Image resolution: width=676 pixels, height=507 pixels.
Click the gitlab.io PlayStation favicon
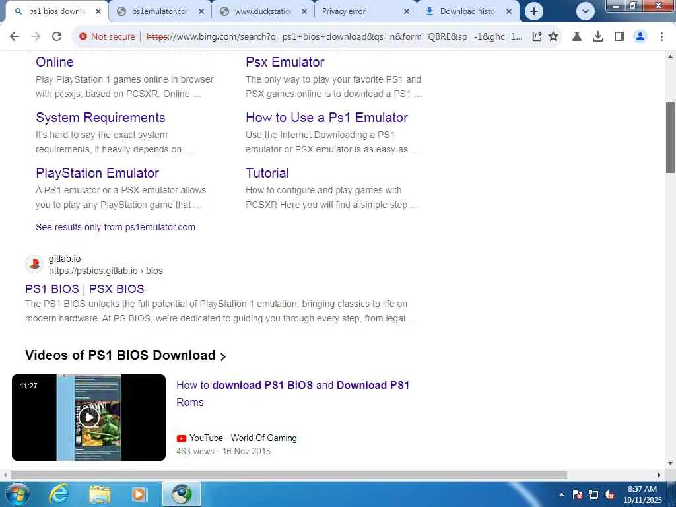34,264
